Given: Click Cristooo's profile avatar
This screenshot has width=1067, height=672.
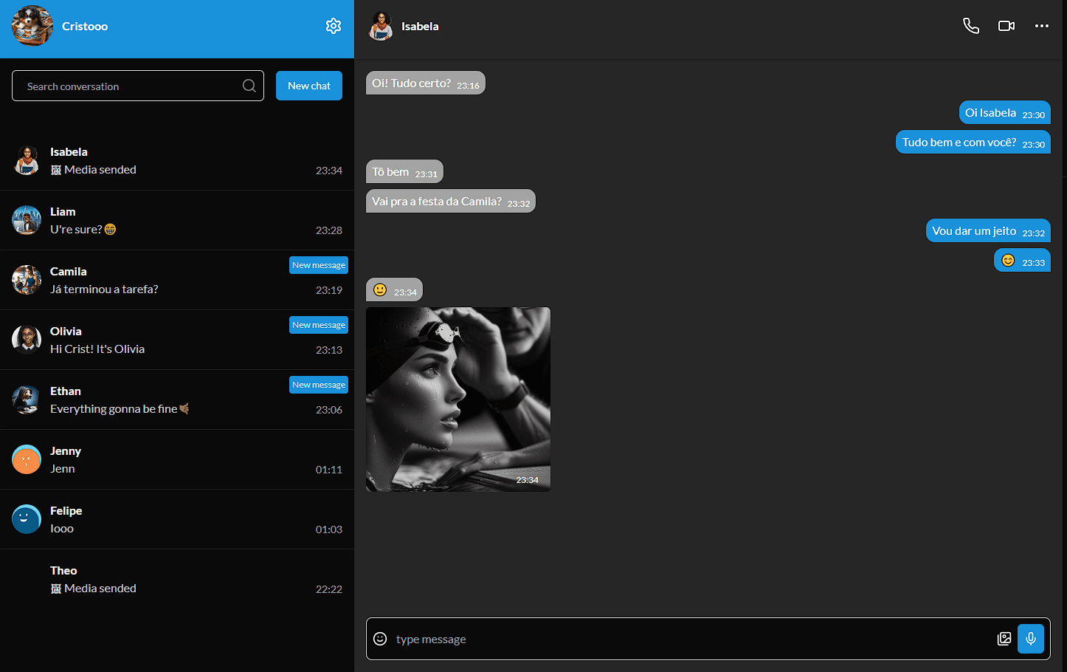Looking at the screenshot, I should (x=32, y=26).
